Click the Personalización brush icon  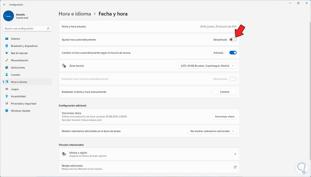pyautogui.click(x=7, y=60)
